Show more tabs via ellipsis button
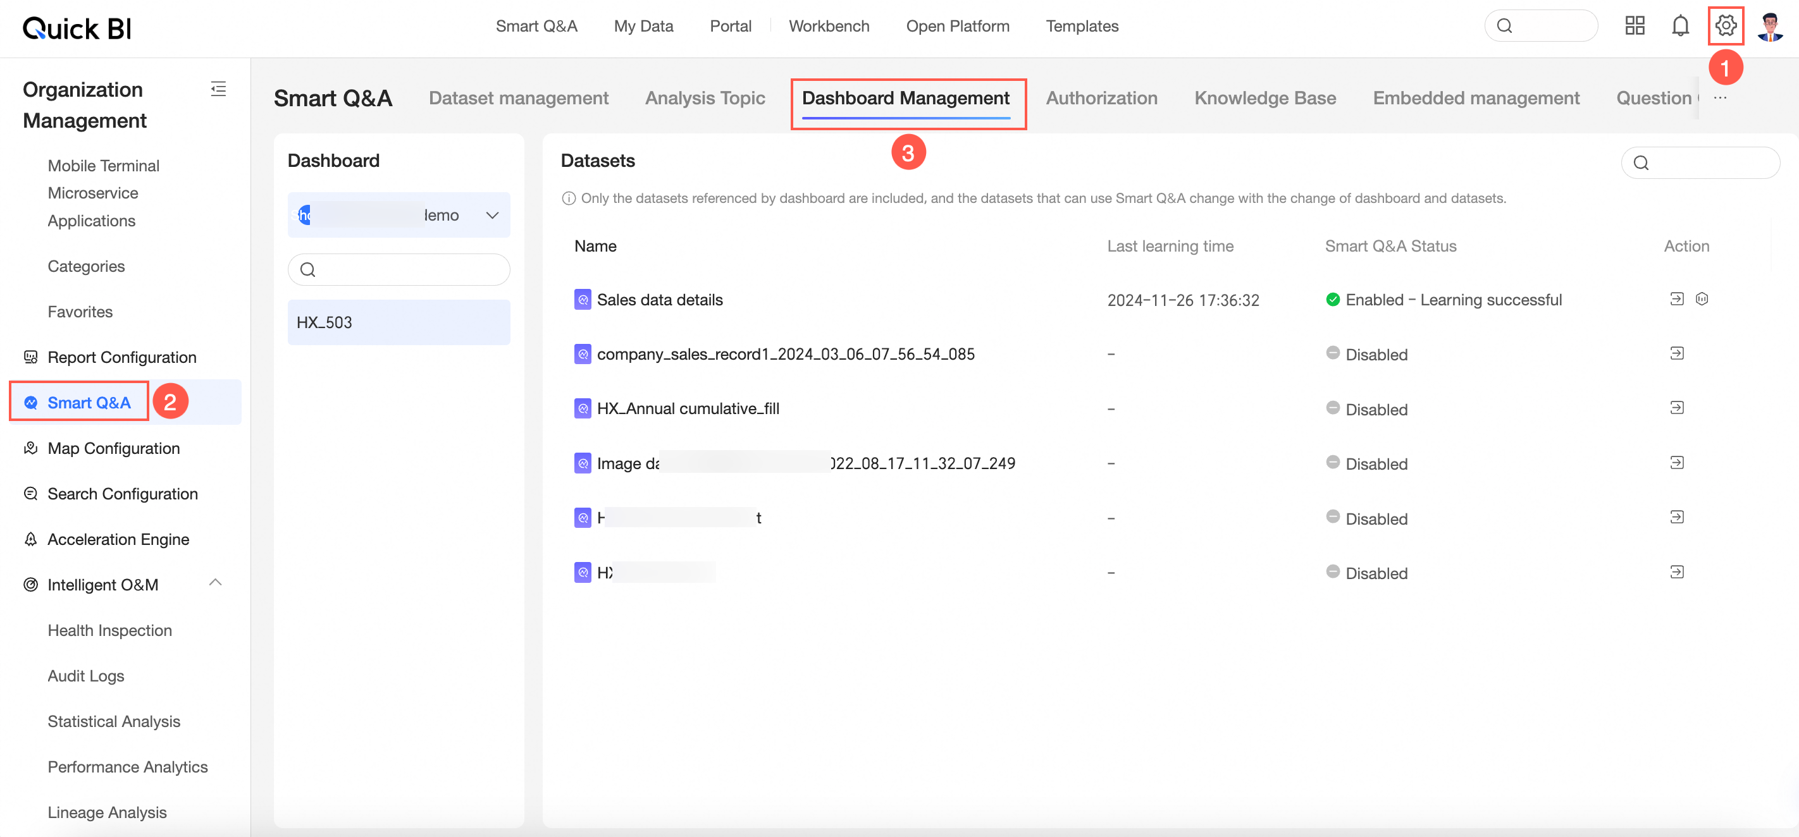The width and height of the screenshot is (1799, 837). point(1720,98)
